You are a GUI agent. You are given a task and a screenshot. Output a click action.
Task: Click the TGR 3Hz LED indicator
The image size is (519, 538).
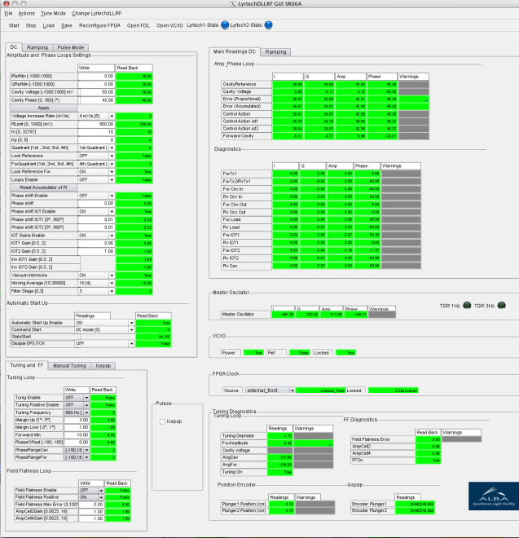point(502,305)
